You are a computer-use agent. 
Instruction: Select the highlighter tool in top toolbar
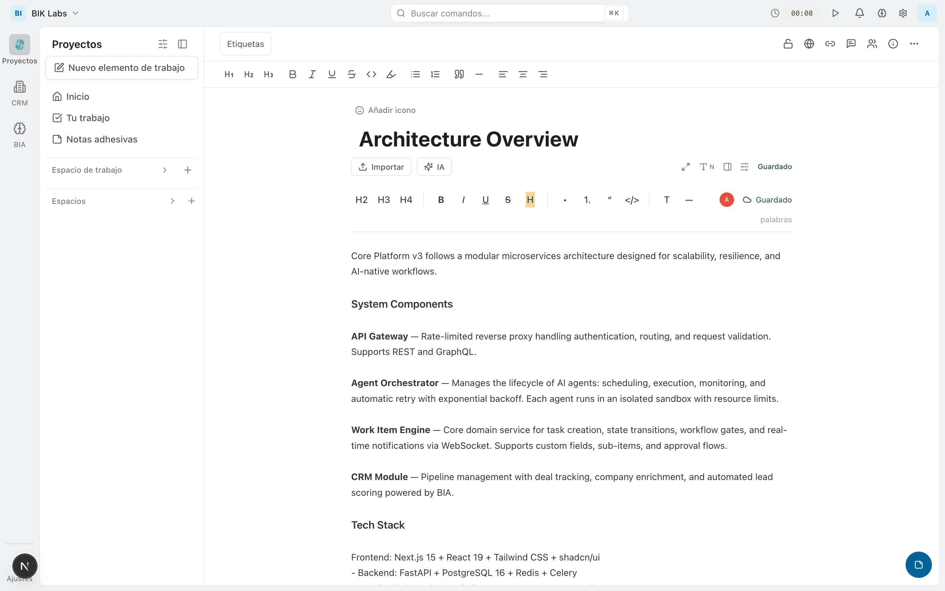coord(391,74)
